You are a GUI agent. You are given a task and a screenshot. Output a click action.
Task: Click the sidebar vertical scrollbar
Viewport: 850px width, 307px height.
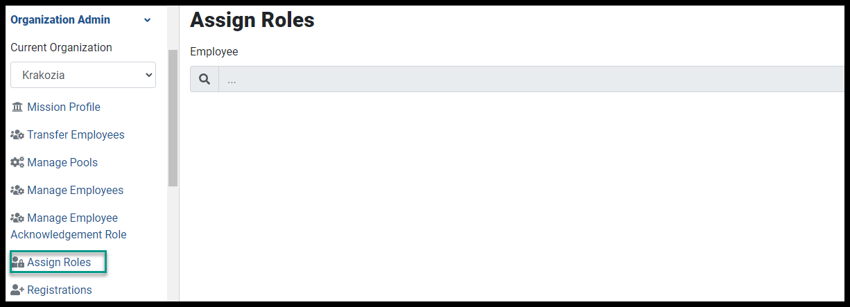point(173,118)
